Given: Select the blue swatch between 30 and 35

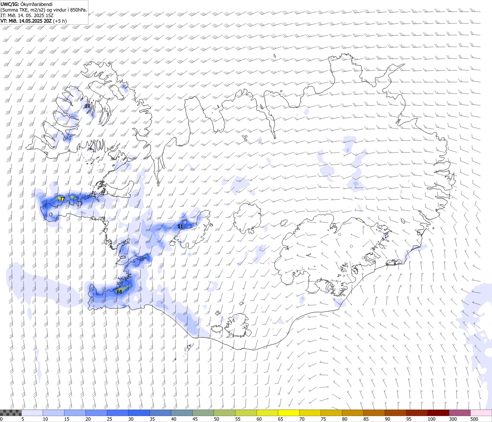Looking at the screenshot, I should coord(139,413).
